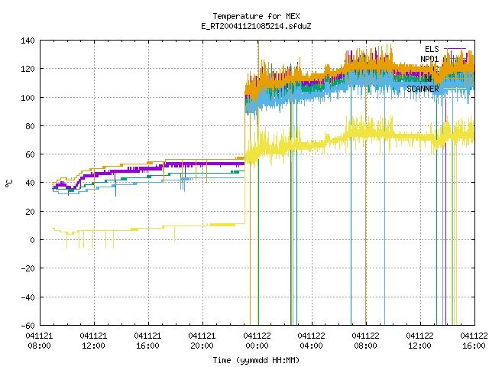Viewport: 489px width, 367px height.
Task: Click the x-axis label 041121 12:00
Action: (93, 341)
